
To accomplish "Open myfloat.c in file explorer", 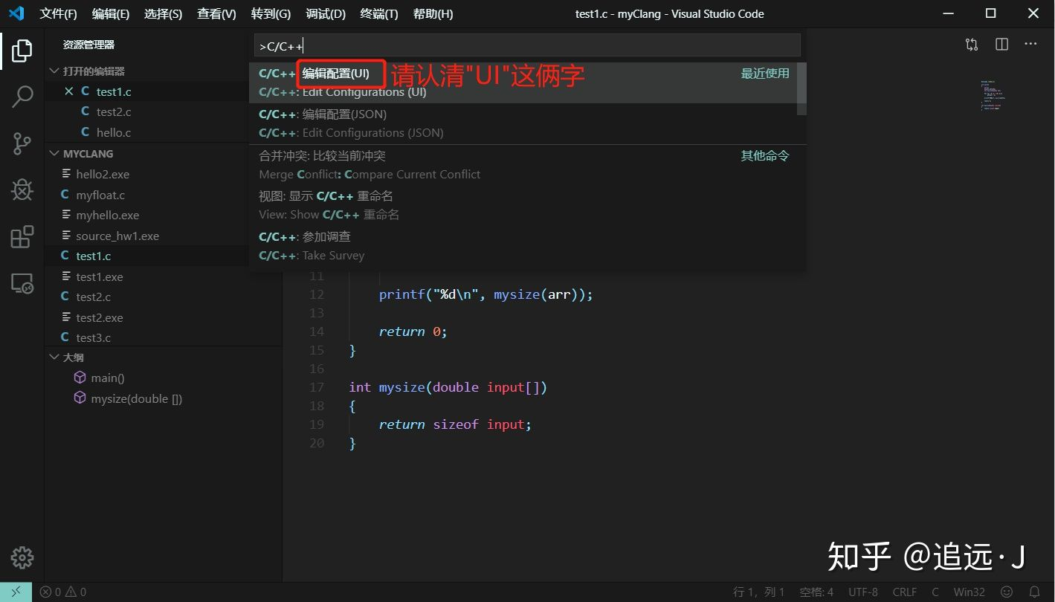I will click(100, 195).
